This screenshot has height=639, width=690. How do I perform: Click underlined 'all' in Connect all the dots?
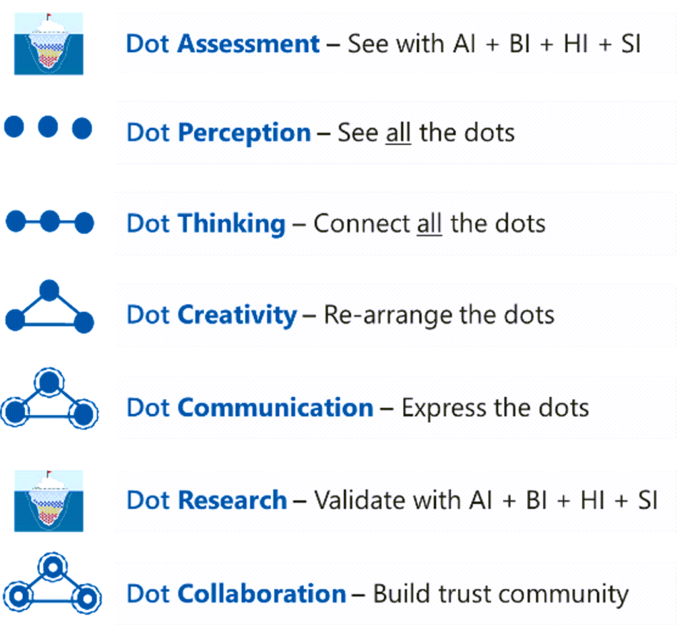[x=429, y=224]
